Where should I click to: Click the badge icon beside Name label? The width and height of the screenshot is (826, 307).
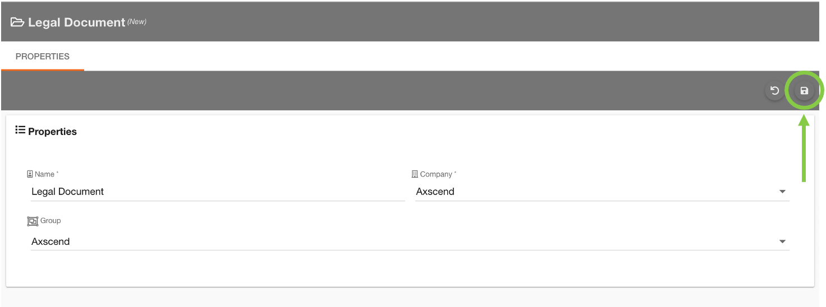(x=30, y=174)
